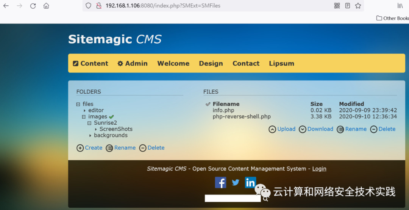The width and height of the screenshot is (409, 210).
Task: Click the QR code icon in address bar
Action: tap(337, 5)
